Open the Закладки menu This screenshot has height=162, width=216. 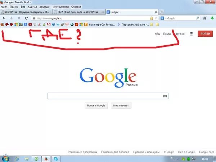tap(45, 7)
